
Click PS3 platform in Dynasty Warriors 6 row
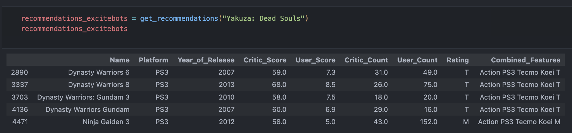(162, 72)
